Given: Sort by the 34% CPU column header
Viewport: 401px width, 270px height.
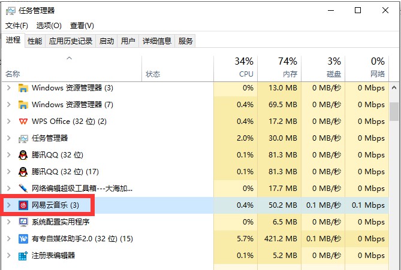Looking at the screenshot, I should pos(236,68).
